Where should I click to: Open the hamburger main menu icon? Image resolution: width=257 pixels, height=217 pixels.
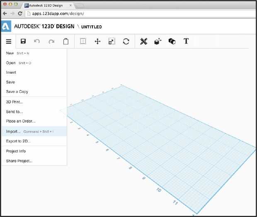(9, 41)
